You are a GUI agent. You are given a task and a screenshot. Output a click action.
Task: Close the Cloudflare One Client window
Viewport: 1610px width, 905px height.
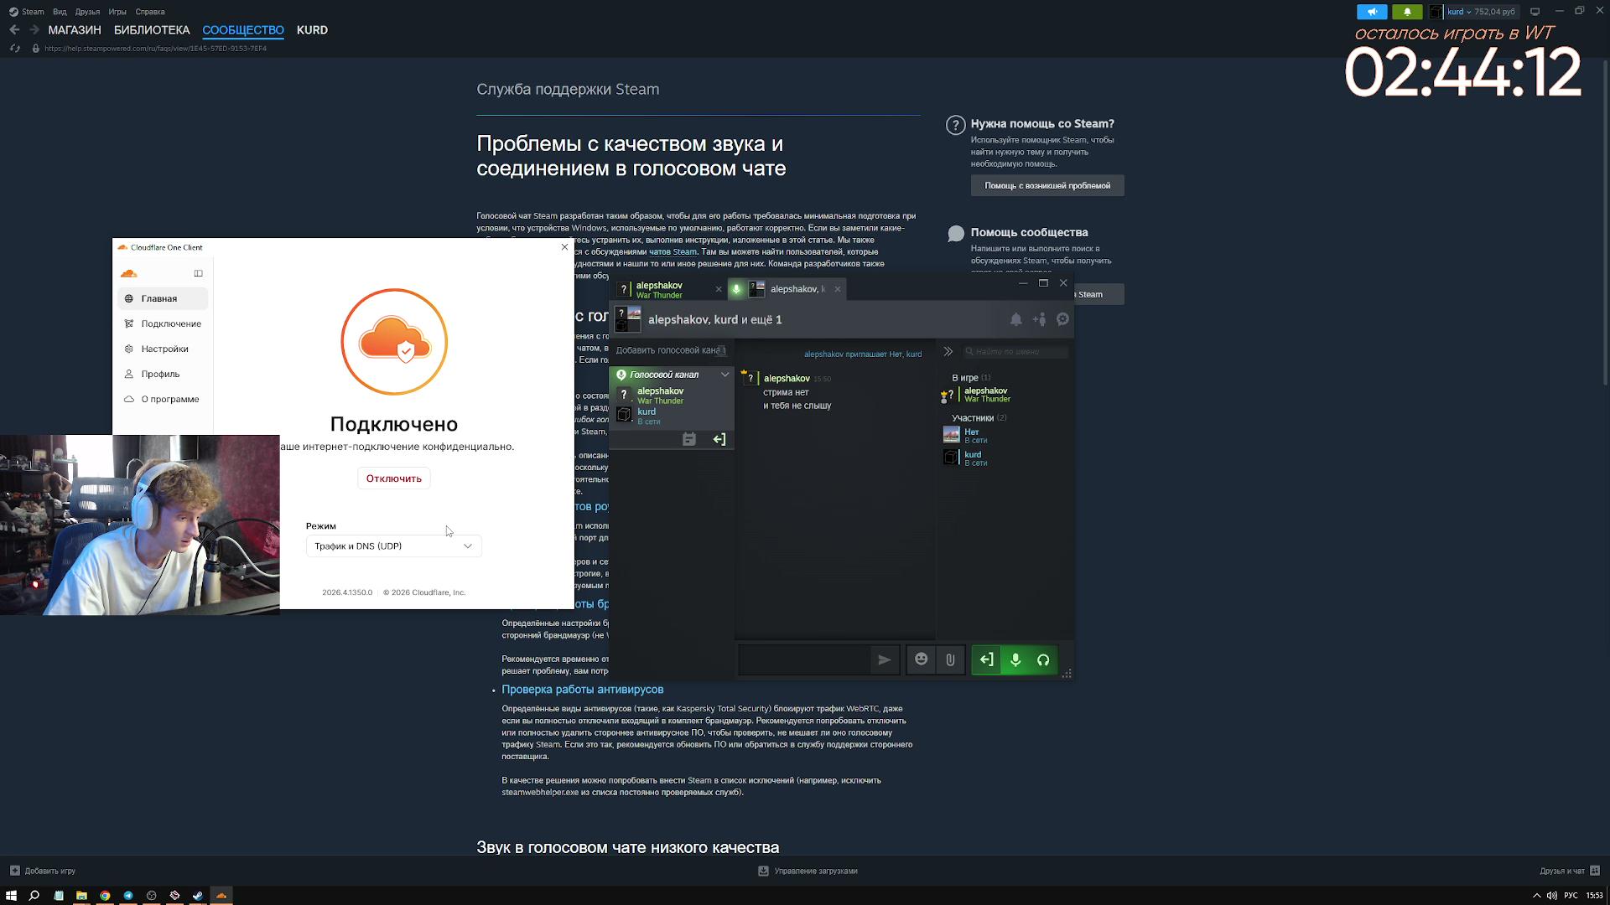pos(564,247)
